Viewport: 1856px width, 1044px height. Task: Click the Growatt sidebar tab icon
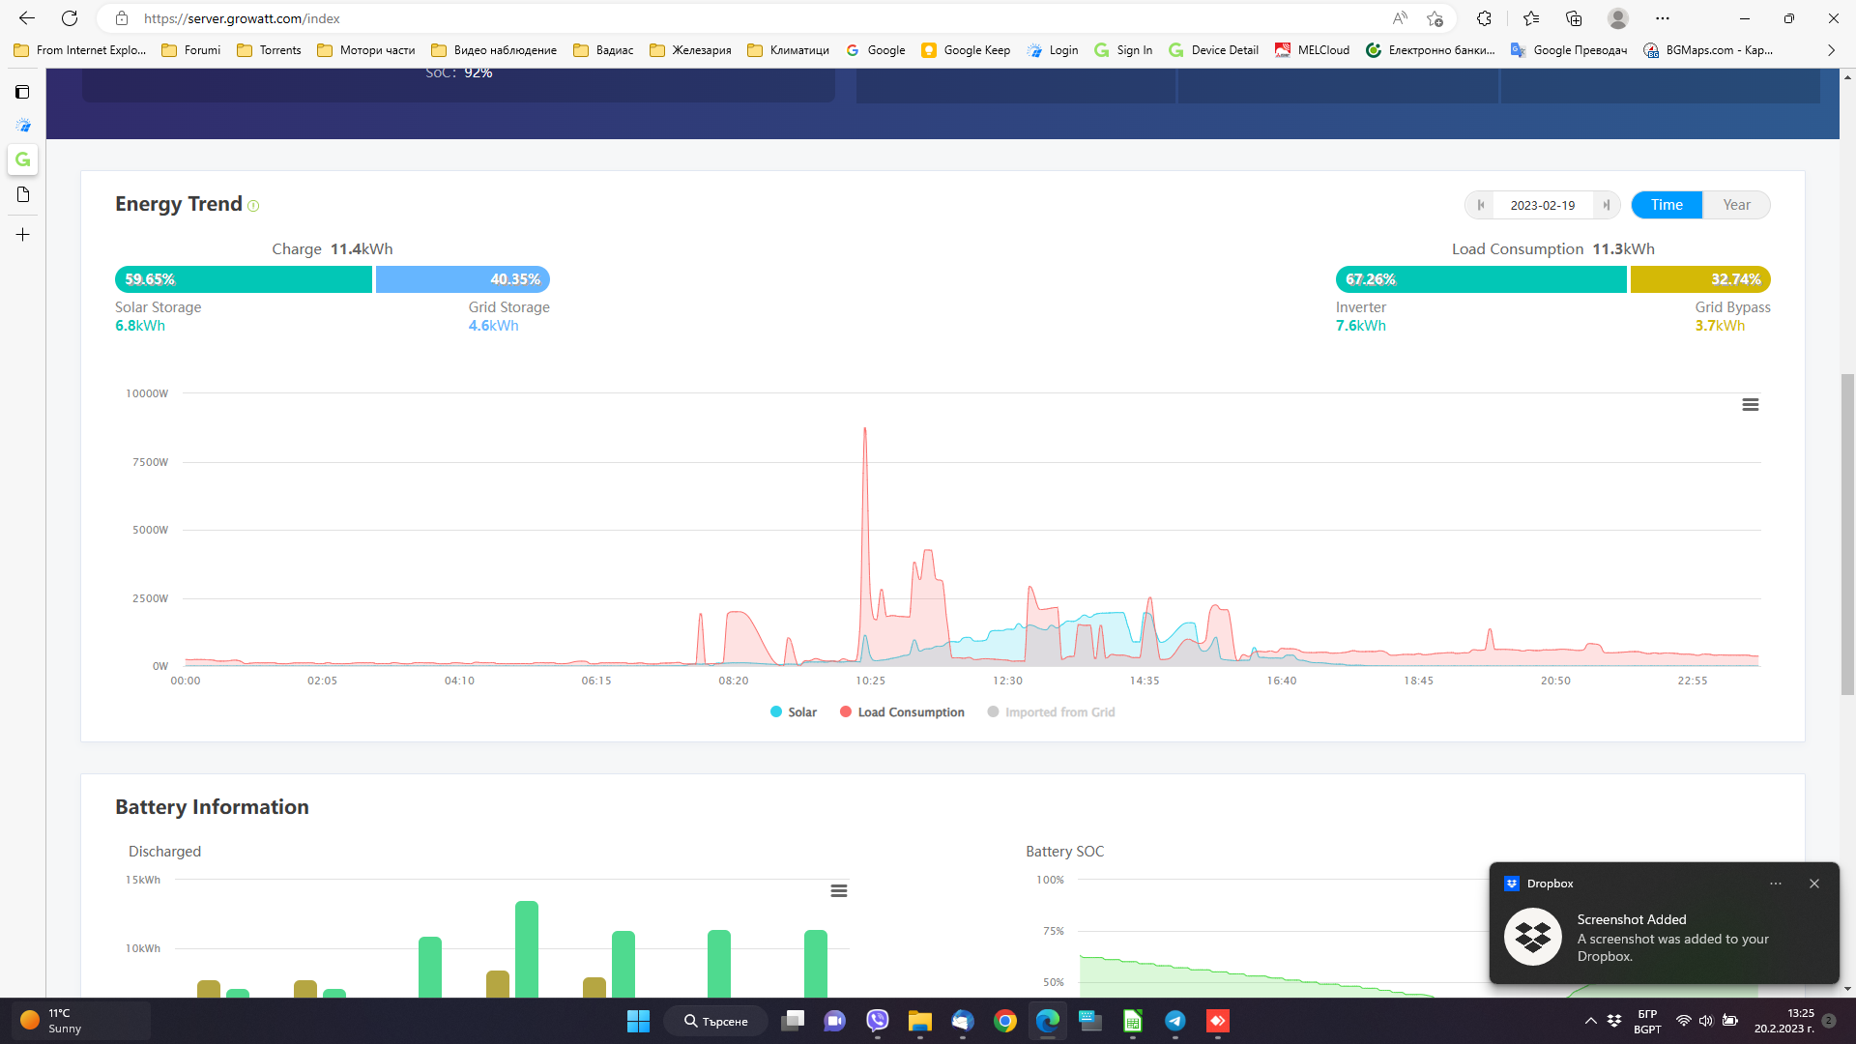pyautogui.click(x=23, y=159)
